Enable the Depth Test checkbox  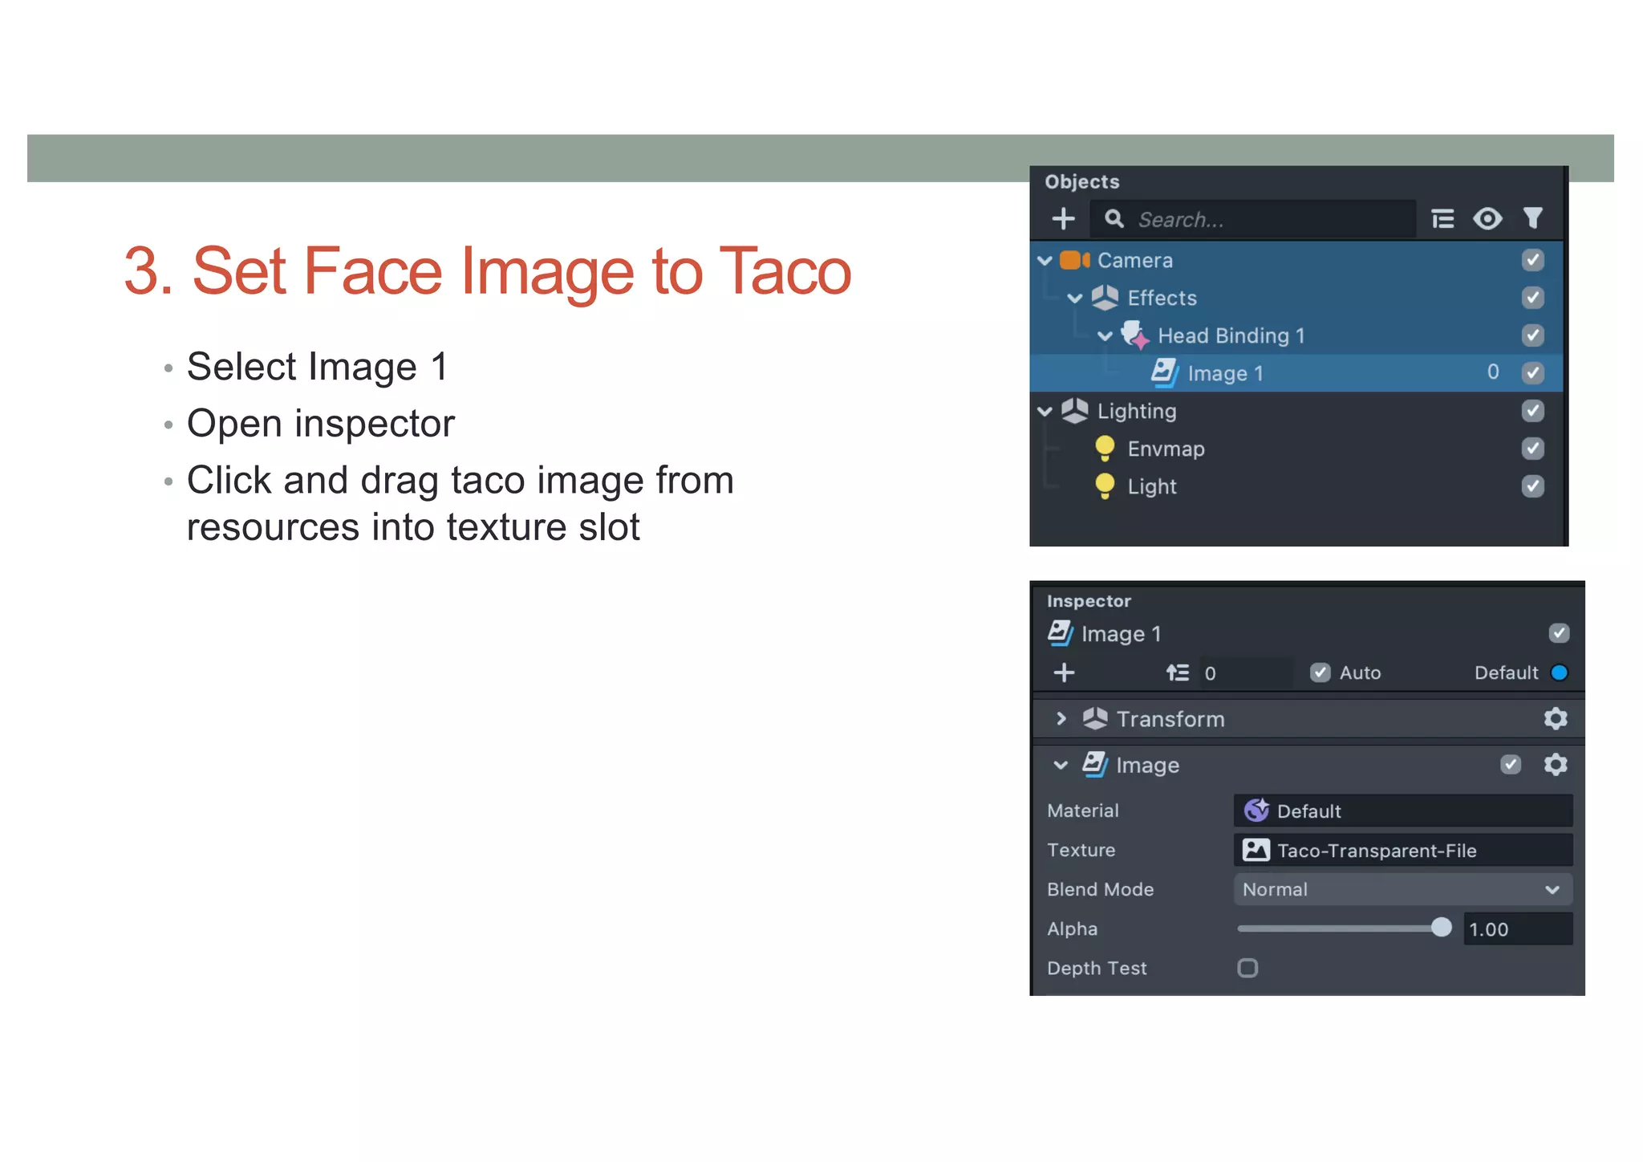coord(1247,968)
